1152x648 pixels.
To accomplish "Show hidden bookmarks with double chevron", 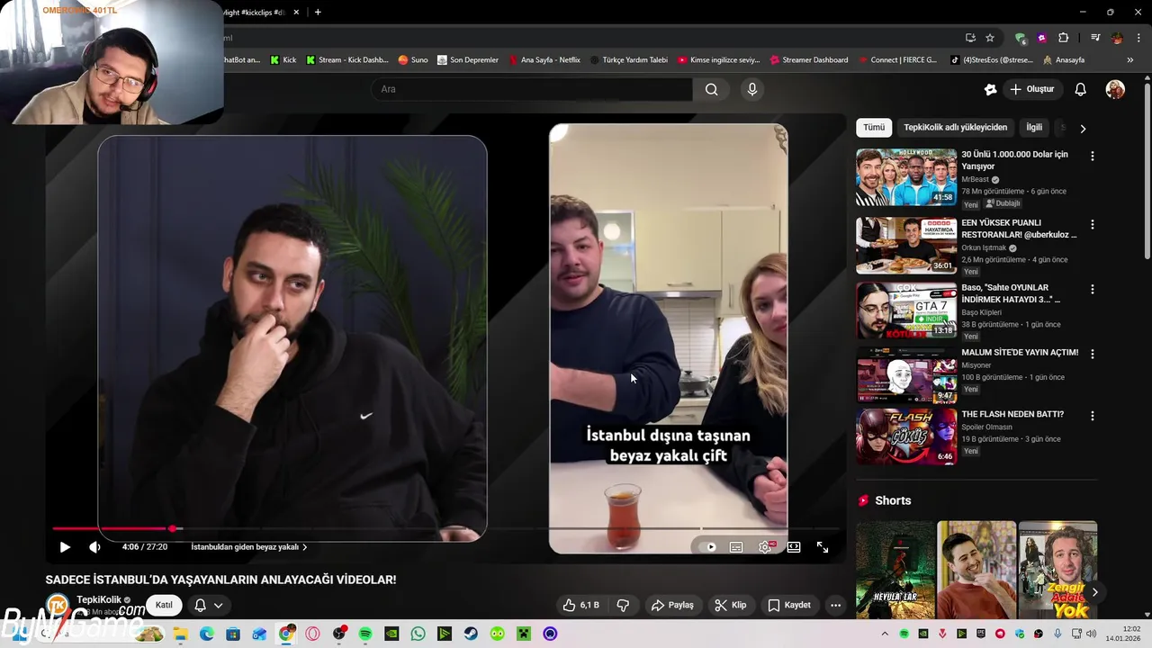I will pos(1130,59).
